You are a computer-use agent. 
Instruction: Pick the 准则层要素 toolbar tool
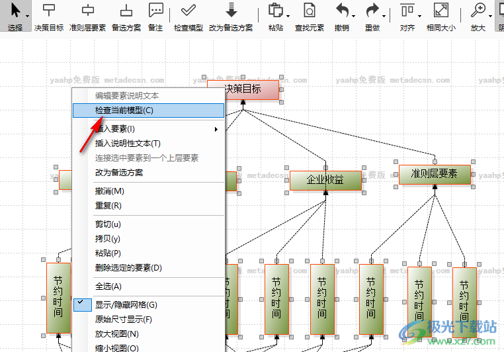click(87, 16)
